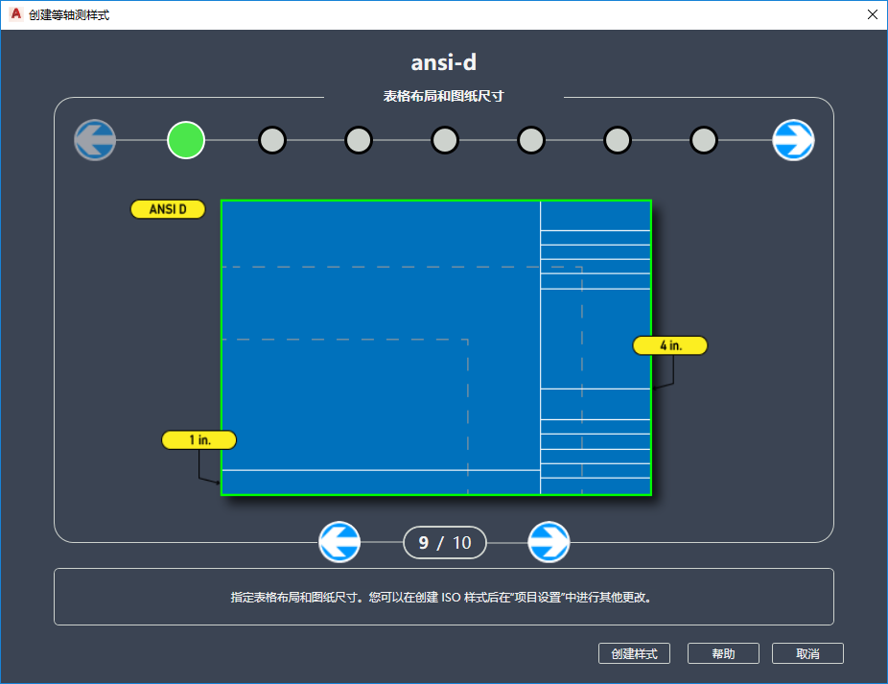Jump to the seventh wizard step circle
This screenshot has height=684, width=888.
(x=703, y=140)
